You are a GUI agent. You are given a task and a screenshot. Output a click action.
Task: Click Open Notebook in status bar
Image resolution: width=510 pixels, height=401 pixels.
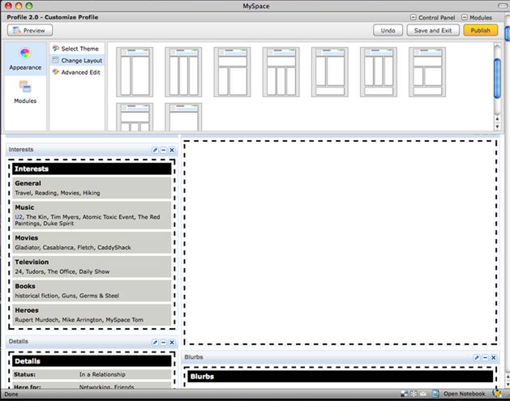coord(464,394)
